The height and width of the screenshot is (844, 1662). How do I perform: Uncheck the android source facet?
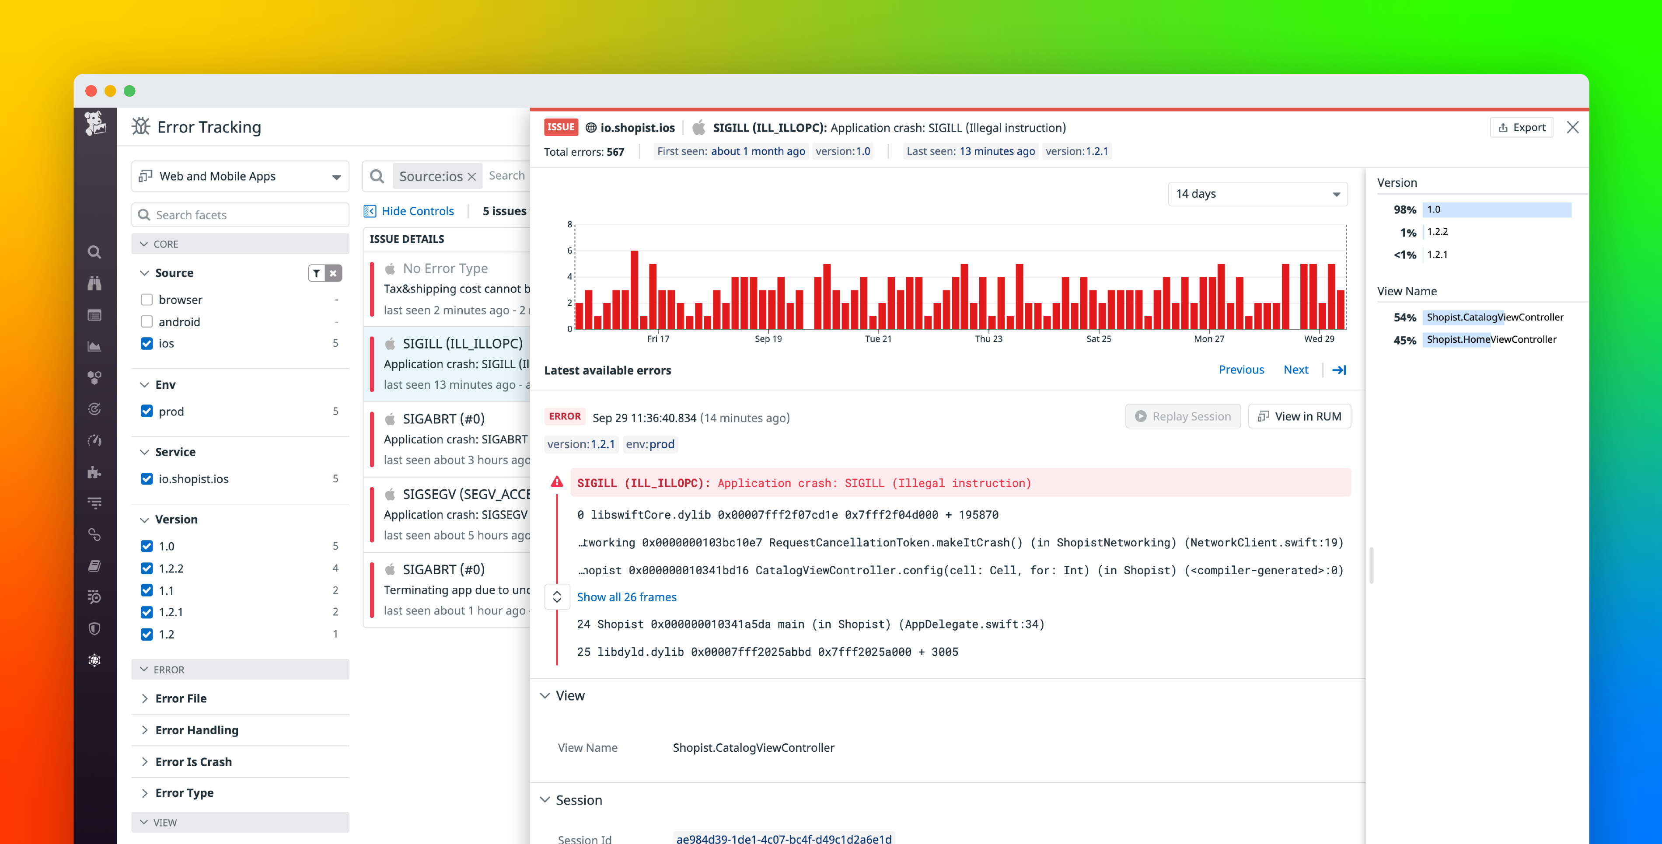tap(147, 321)
